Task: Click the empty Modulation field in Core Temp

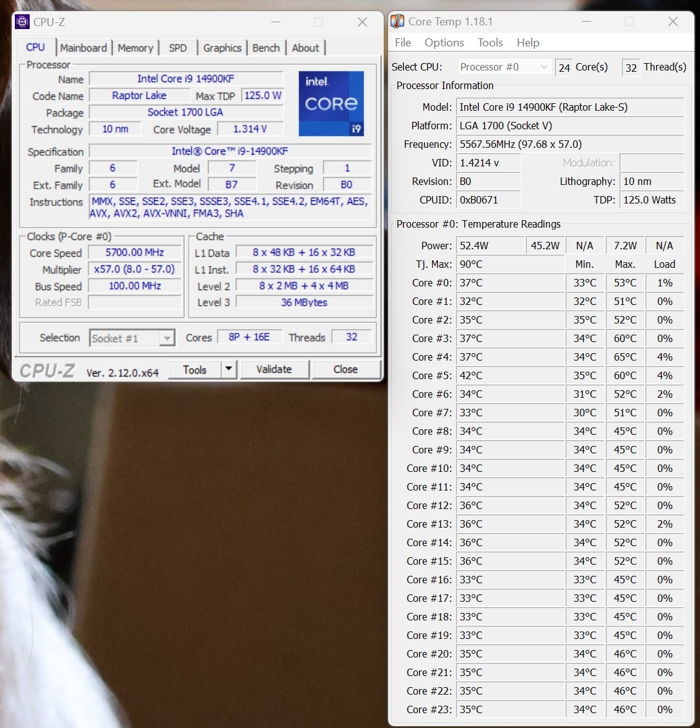Action: 652,163
